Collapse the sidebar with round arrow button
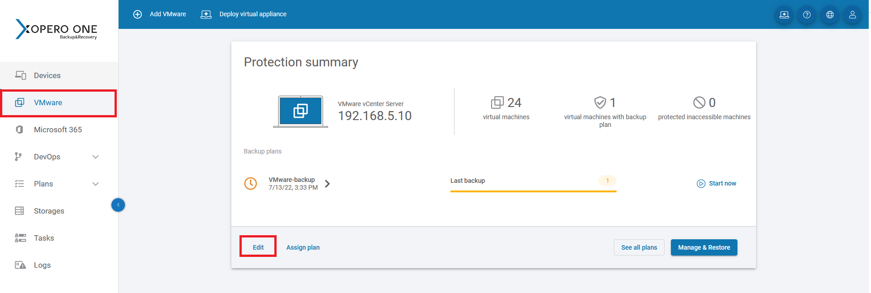 (x=118, y=205)
